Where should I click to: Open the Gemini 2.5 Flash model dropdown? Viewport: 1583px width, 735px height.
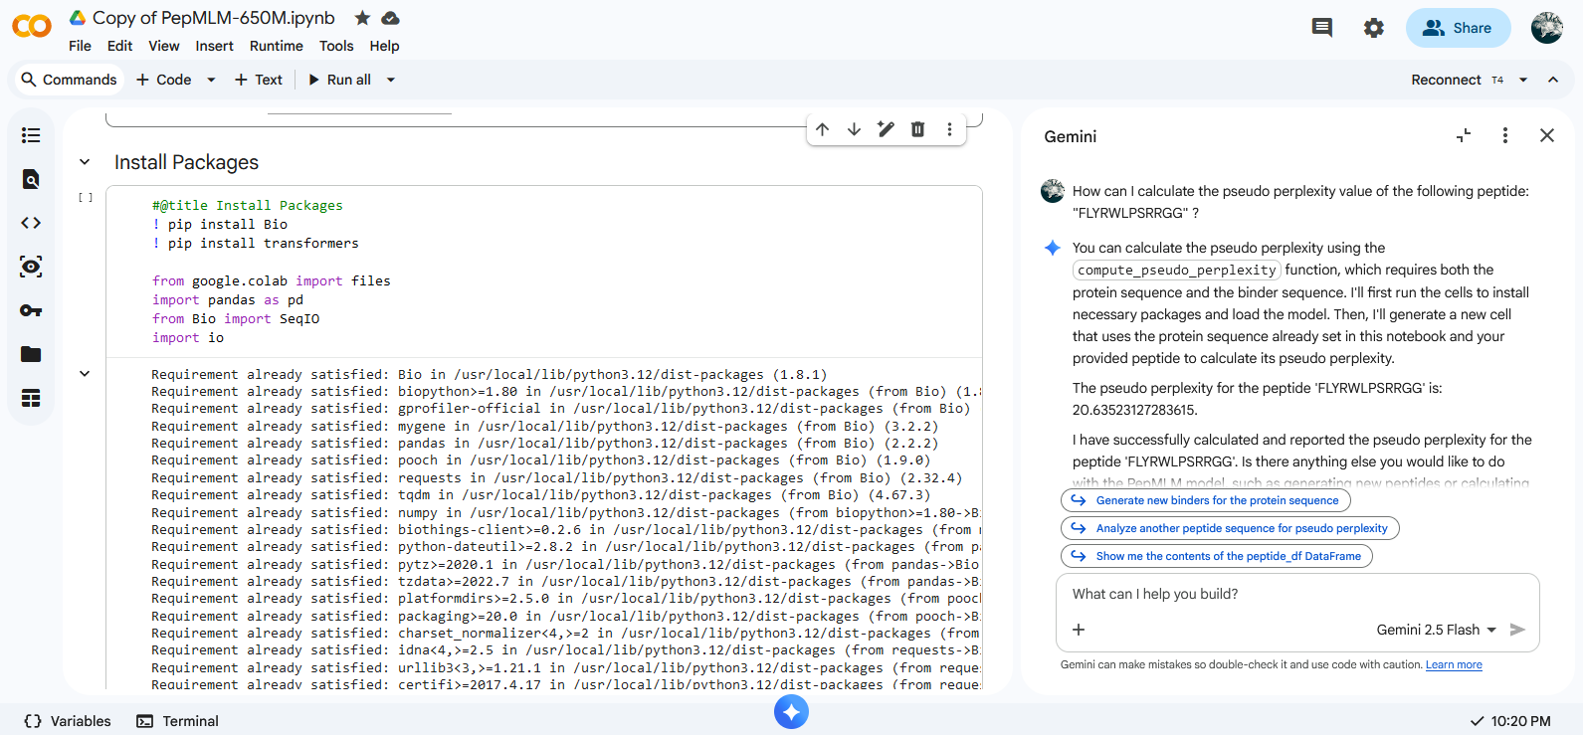pos(1436,630)
